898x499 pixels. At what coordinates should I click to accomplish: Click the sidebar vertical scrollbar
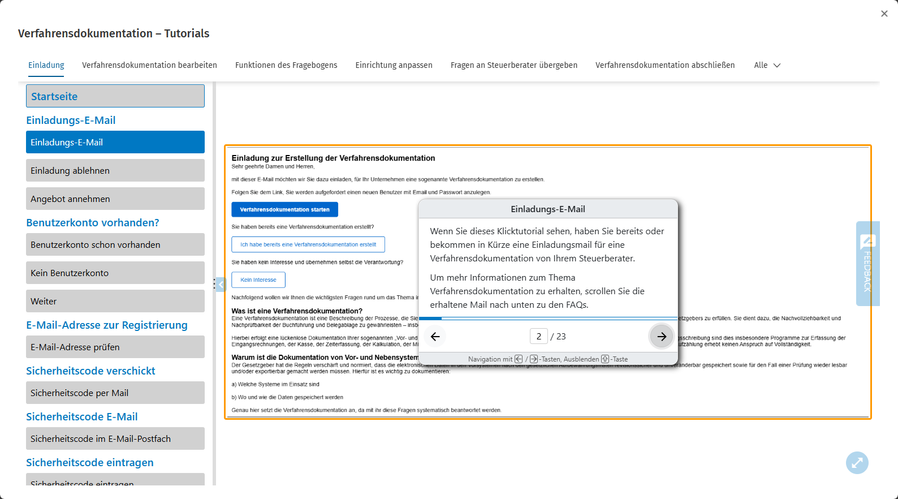(x=214, y=283)
